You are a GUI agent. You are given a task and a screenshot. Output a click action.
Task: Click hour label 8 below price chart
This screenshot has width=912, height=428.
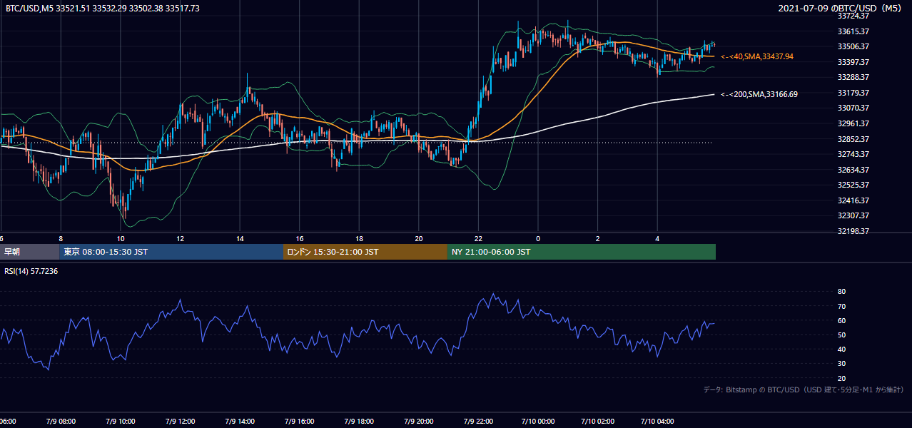click(x=61, y=238)
